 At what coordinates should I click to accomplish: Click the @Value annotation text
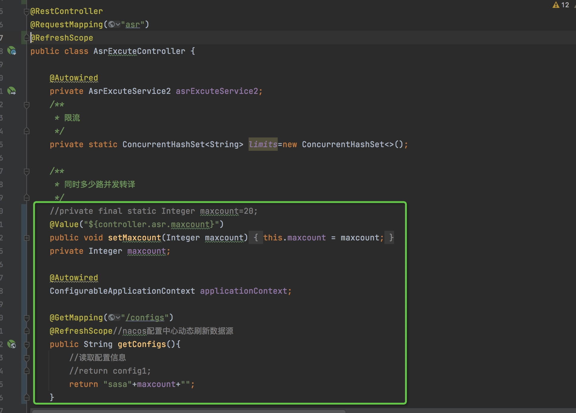[x=64, y=224]
